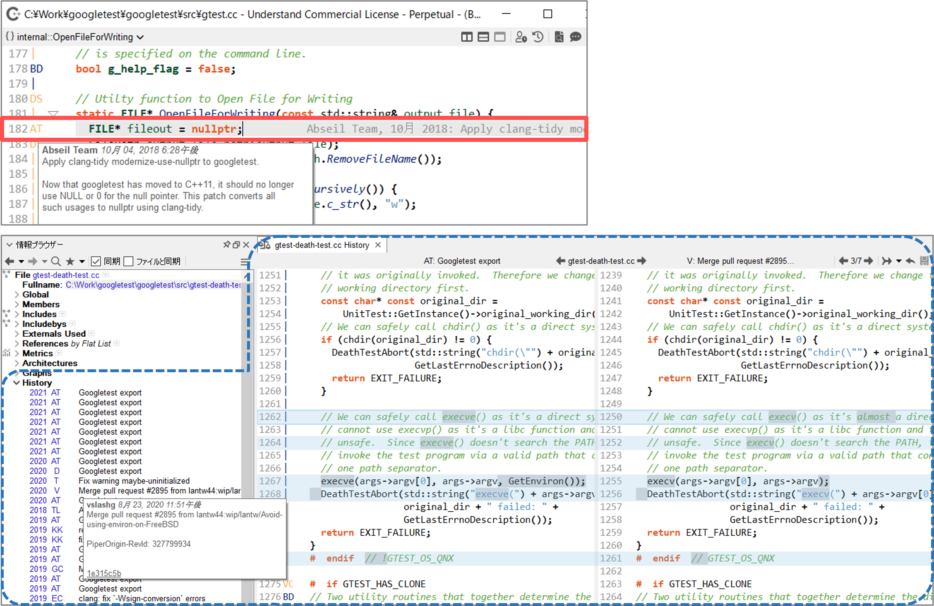Expand References by Flat List node
This screenshot has height=606, width=934.
coord(17,344)
